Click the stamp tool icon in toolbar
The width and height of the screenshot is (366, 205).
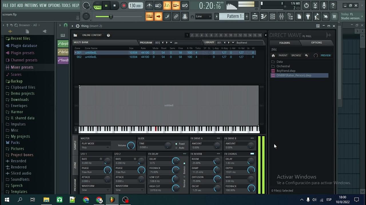pos(185,17)
